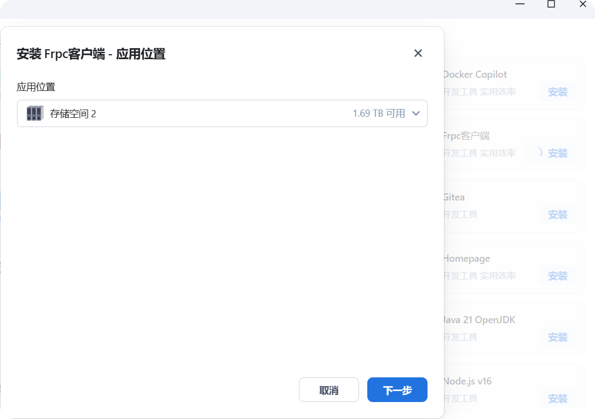This screenshot has height=419, width=595.
Task: Click the 1.69 TB 可用 capacity text
Action: click(x=379, y=113)
